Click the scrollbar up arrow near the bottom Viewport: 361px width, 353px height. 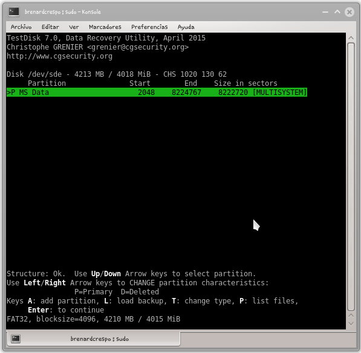click(351, 316)
